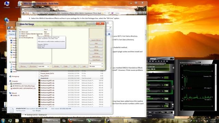Viewport: 219px width, 123px height.
Task: Enable Oblivion Graphics Extender Support.esp checkbox
Action: coord(20,34)
